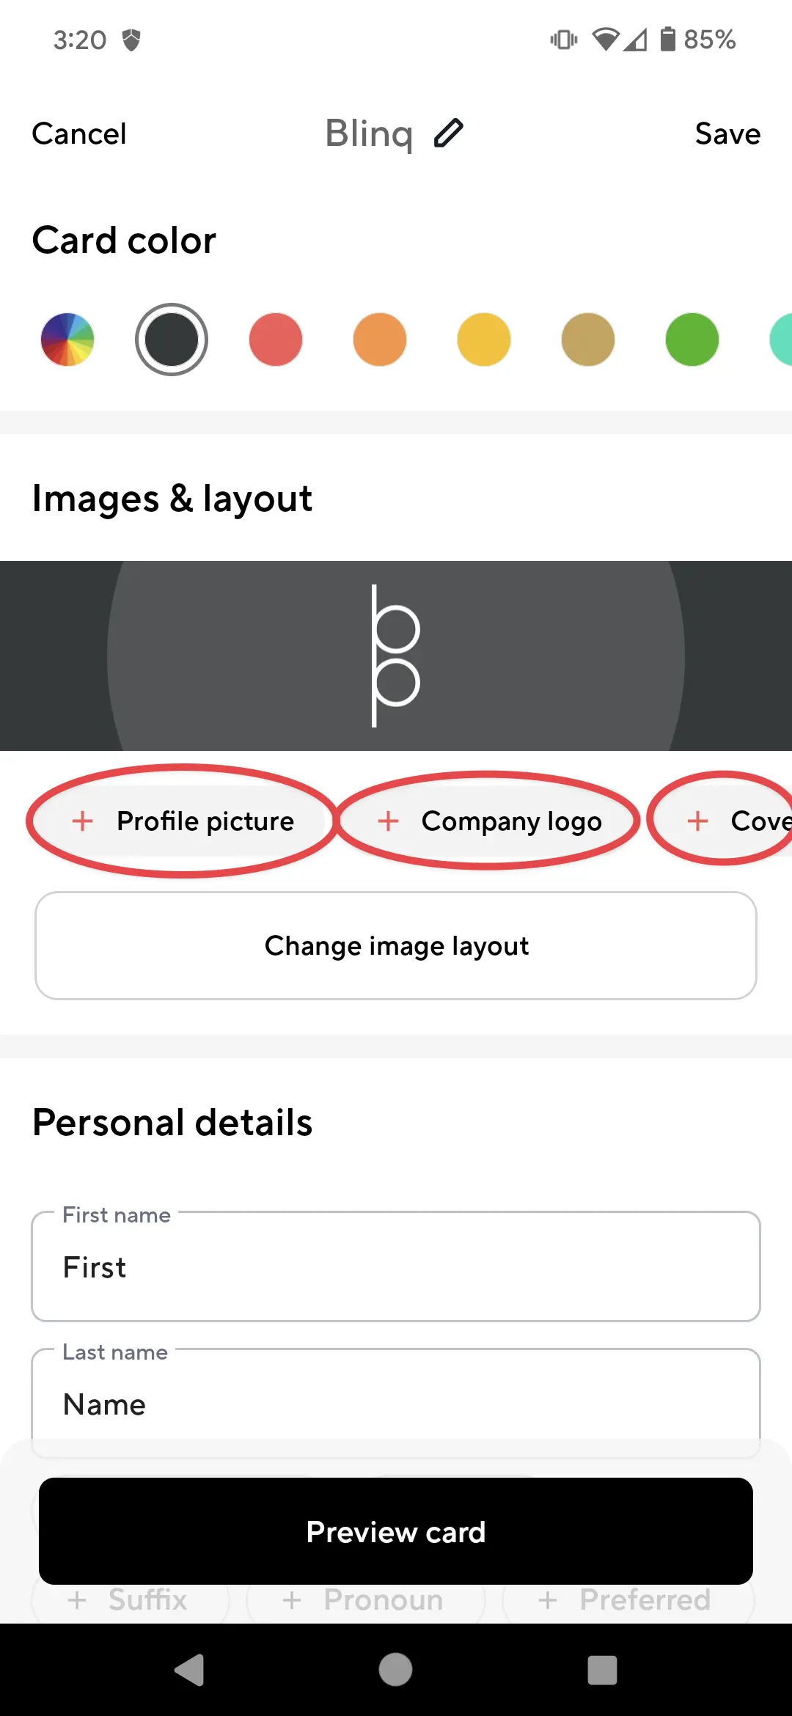This screenshot has height=1716, width=792.
Task: Pick the yellow card color
Action: [484, 340]
